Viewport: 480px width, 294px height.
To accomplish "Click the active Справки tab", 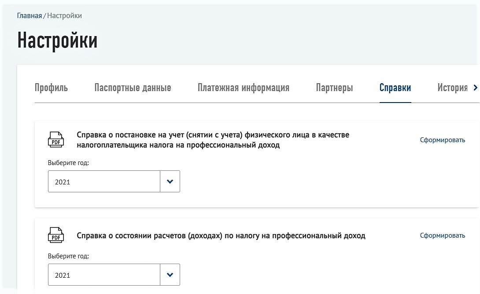I will [x=395, y=88].
